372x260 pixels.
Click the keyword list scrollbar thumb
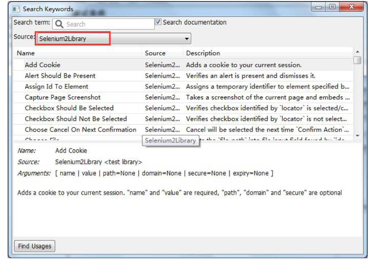pyautogui.click(x=357, y=60)
